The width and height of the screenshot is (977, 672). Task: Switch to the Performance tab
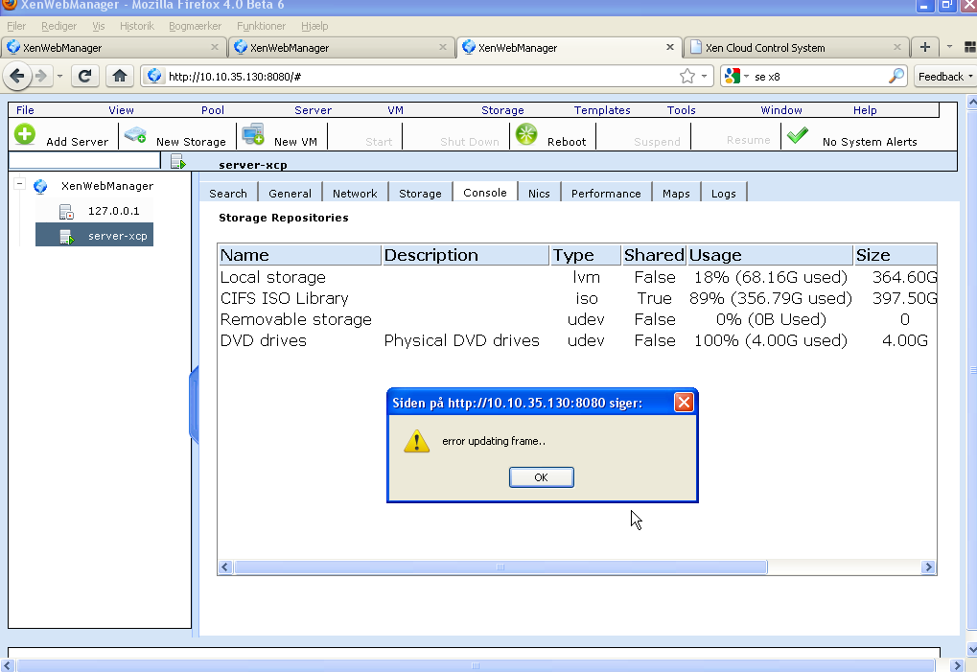(605, 193)
